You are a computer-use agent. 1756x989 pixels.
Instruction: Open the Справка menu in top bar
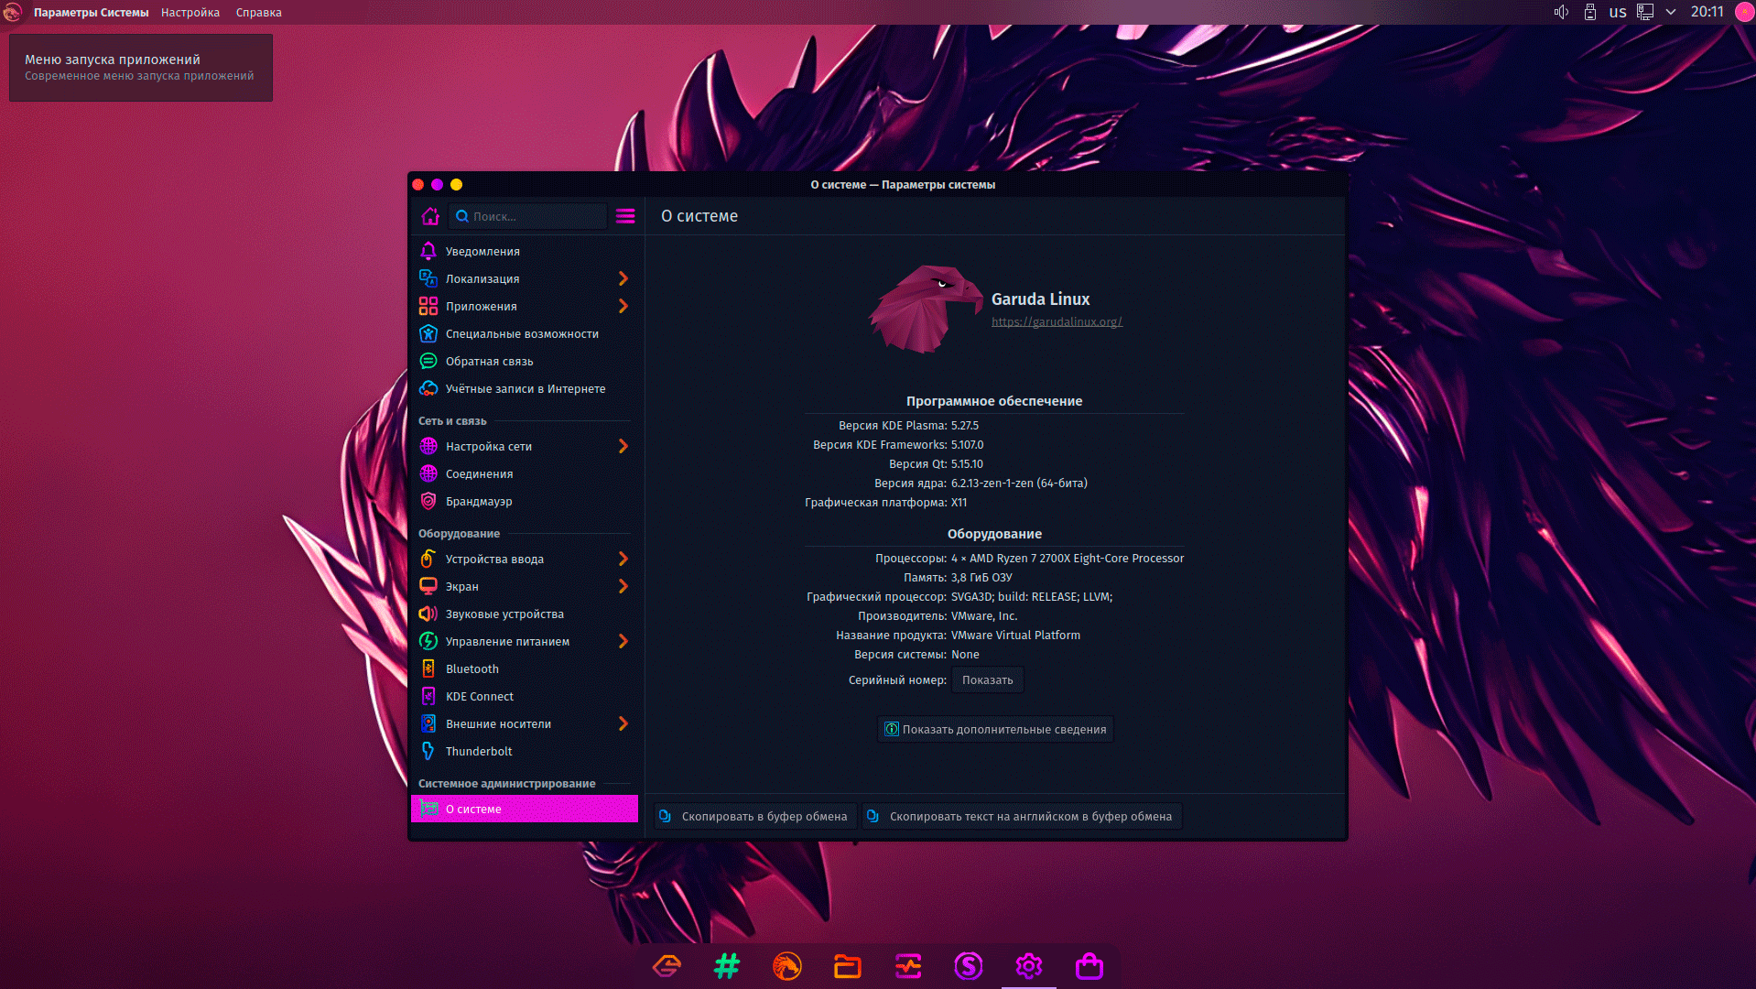coord(258,13)
